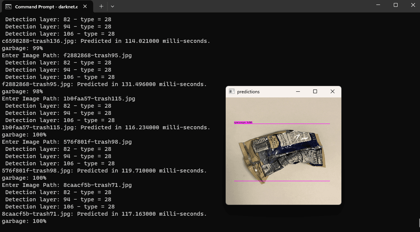
Task: Click the garbage label on bounding box
Action: pos(243,123)
